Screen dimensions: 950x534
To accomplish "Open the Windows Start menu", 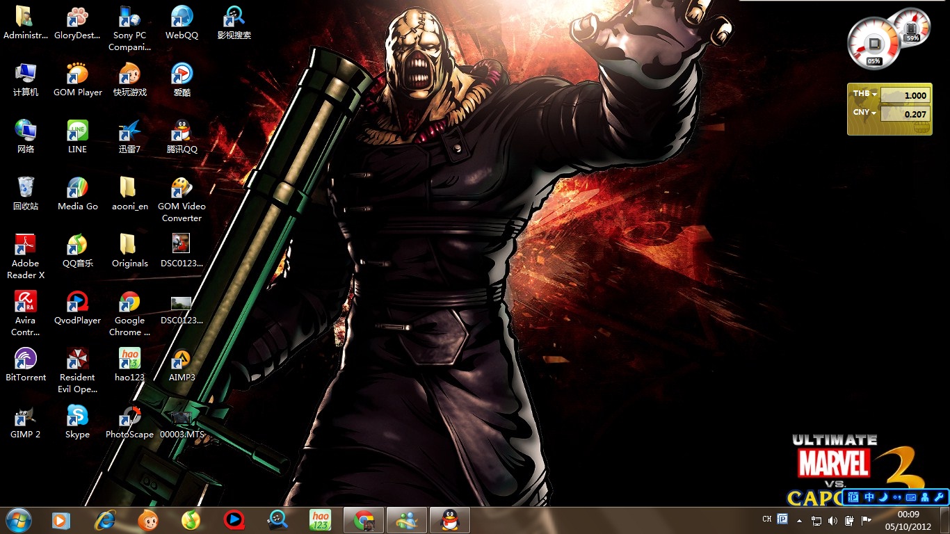I will (18, 520).
